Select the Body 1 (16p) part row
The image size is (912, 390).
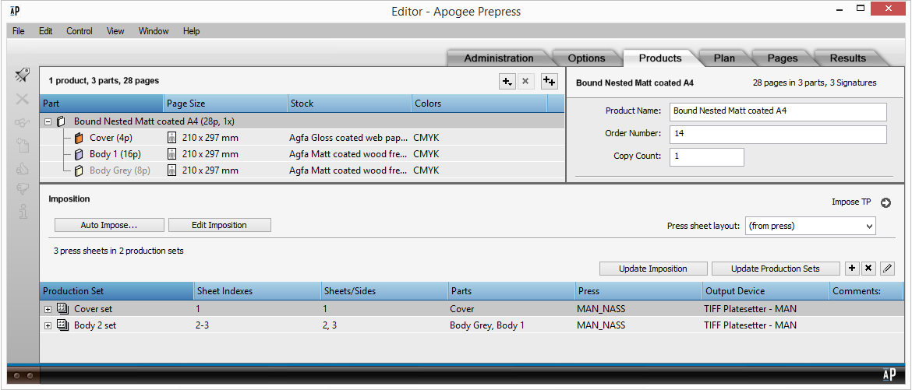coord(302,155)
